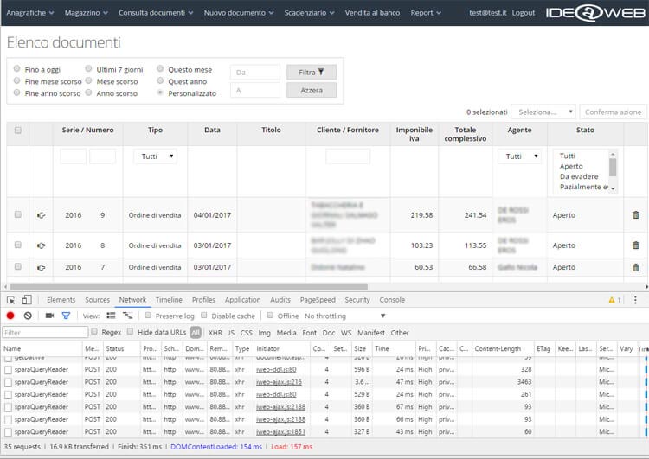Open DevTools three-dot customize menu
Viewport: 649px width, 459px height.
tap(635, 300)
